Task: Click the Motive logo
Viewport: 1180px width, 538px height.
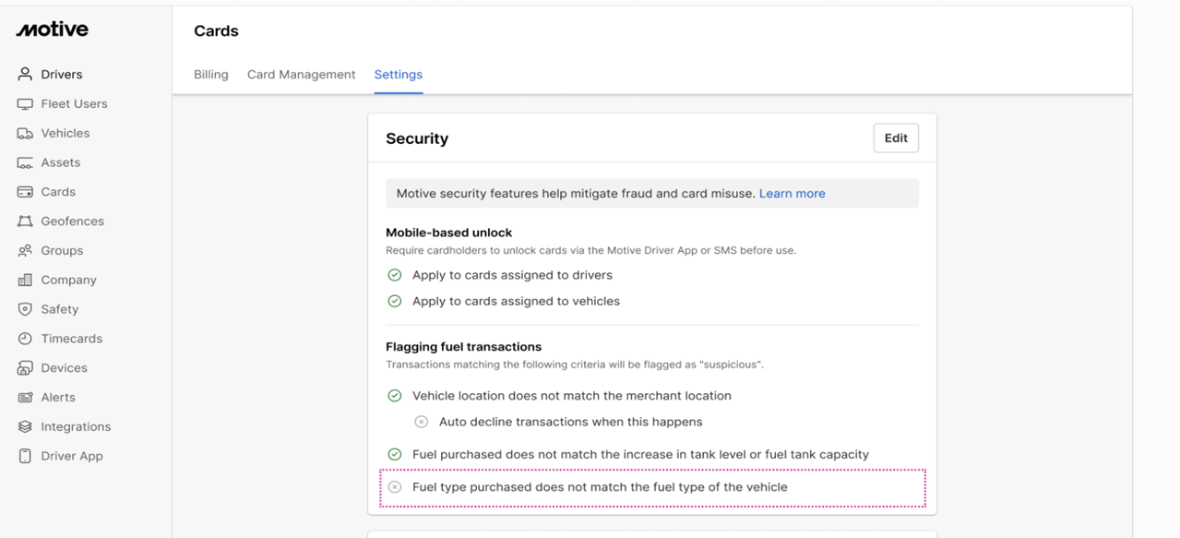Action: pos(53,30)
